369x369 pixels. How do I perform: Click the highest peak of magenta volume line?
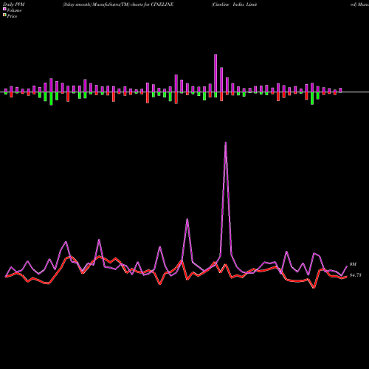coord(226,142)
